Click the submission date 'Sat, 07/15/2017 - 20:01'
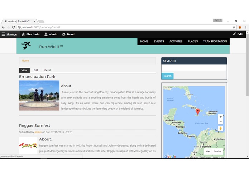 click(59, 132)
